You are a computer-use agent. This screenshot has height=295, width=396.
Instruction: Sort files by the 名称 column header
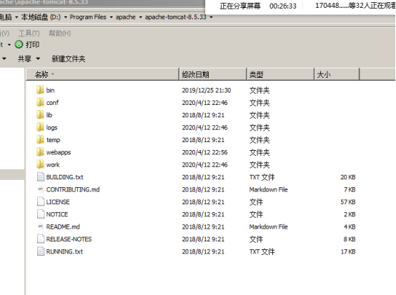pos(102,74)
